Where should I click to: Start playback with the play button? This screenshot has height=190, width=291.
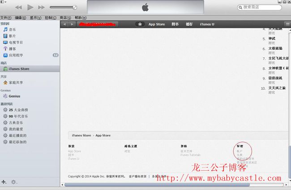pos(30,7)
